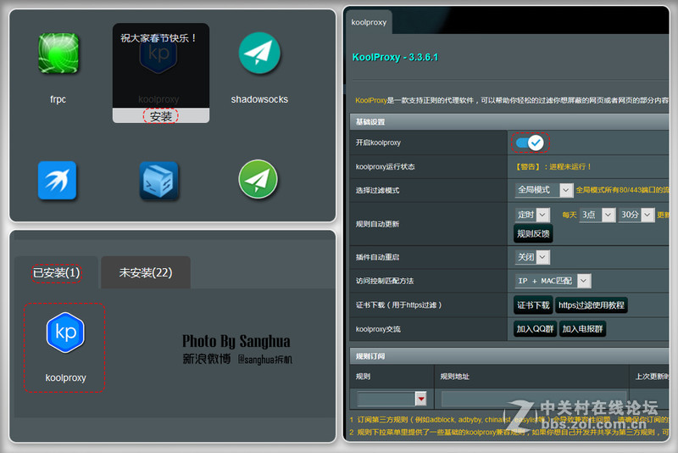Click the shadowsocks teal paper-plane icon
Screen dimensions: 678x453
(x=259, y=53)
